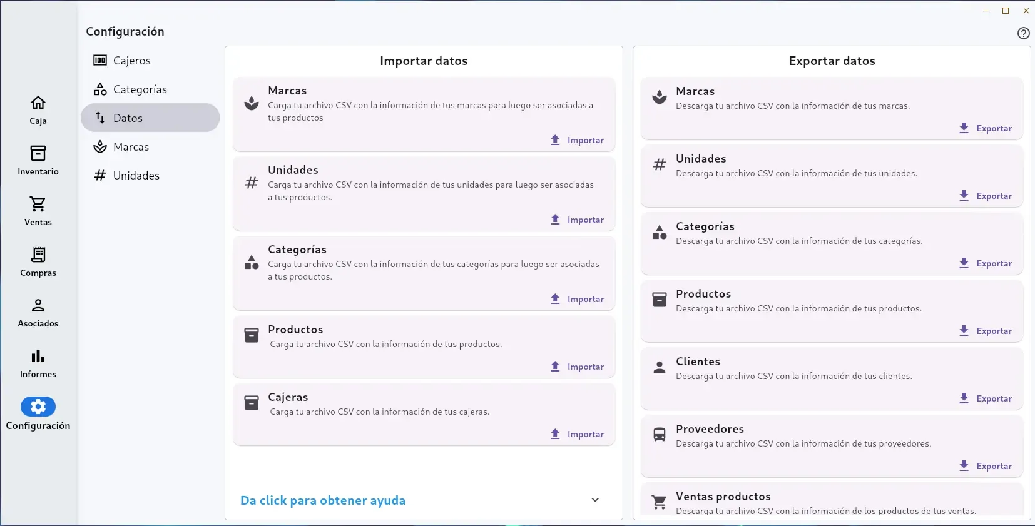
Task: Open Unidades settings entry
Action: (x=150, y=176)
